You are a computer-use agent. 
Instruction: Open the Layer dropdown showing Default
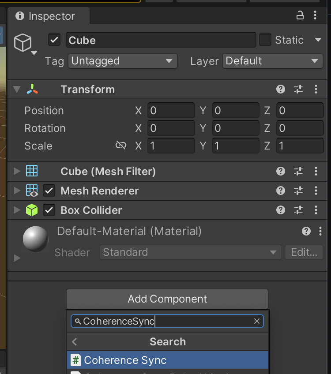point(272,61)
